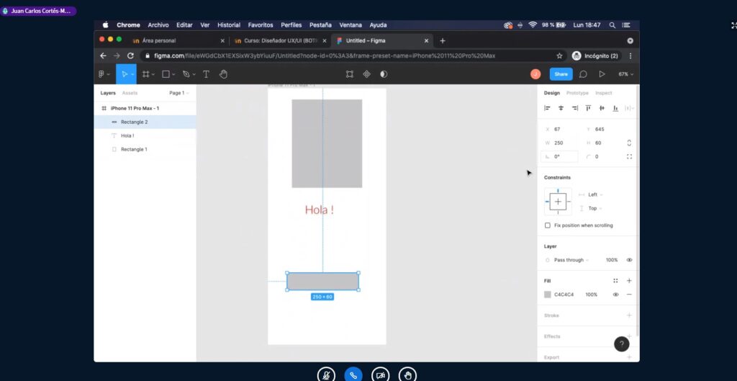
Task: Click the Incógnito (2) profile button
Action: point(597,56)
